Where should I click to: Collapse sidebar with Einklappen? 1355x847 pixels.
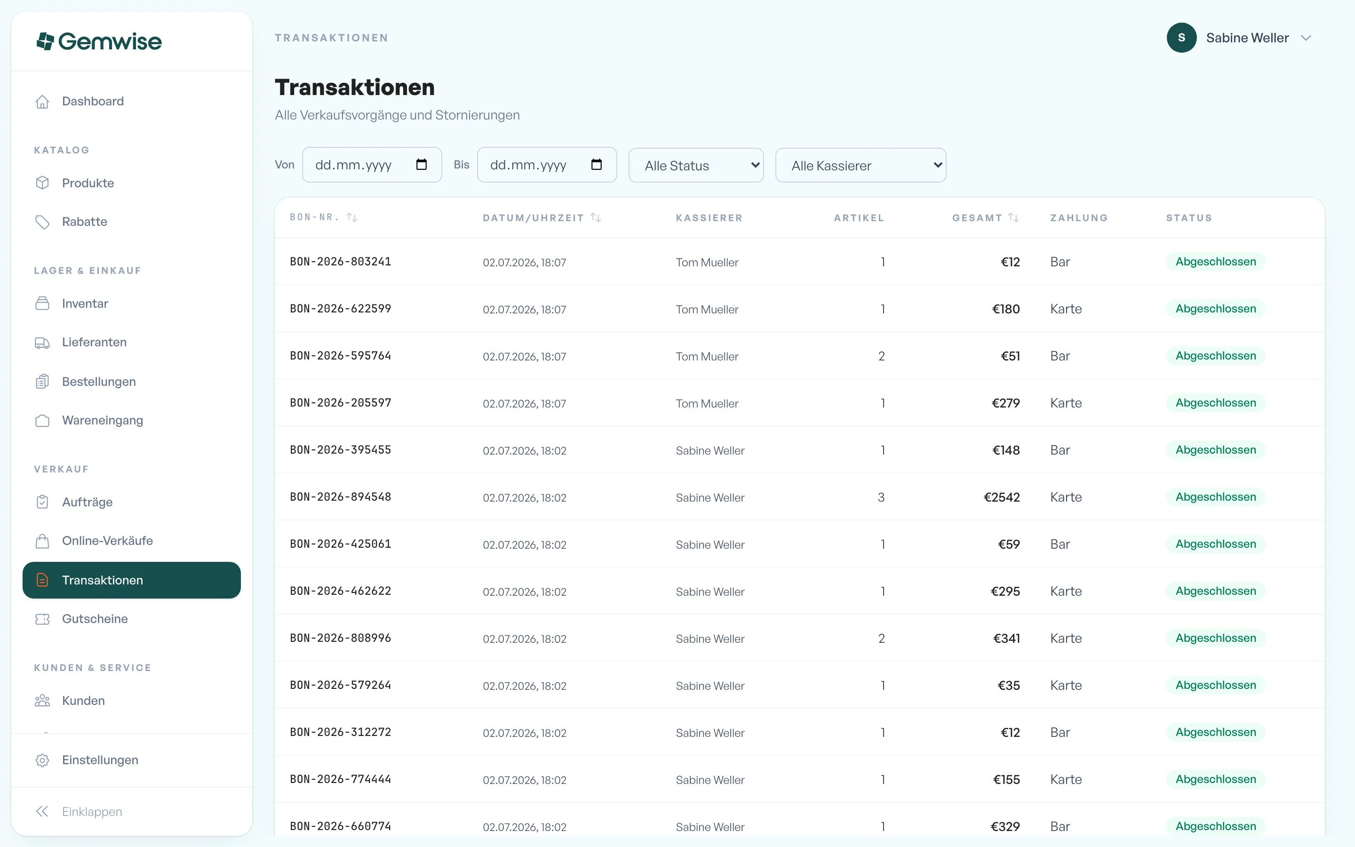point(132,812)
